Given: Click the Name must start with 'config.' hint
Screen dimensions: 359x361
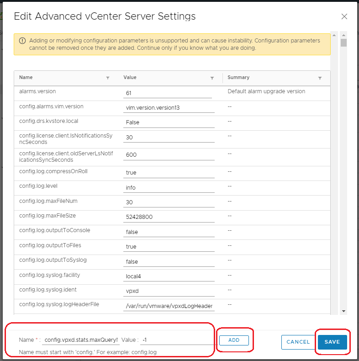Looking at the screenshot, I should 88,352.
